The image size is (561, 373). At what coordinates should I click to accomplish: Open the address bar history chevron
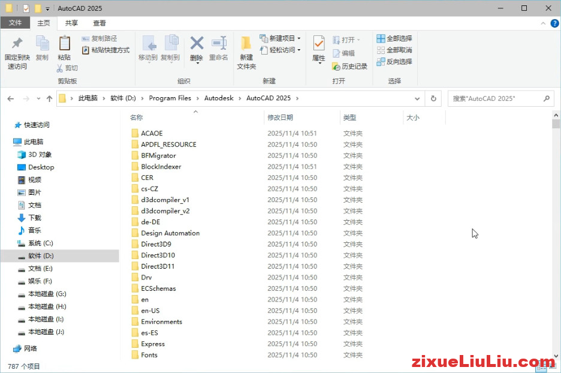(418, 98)
